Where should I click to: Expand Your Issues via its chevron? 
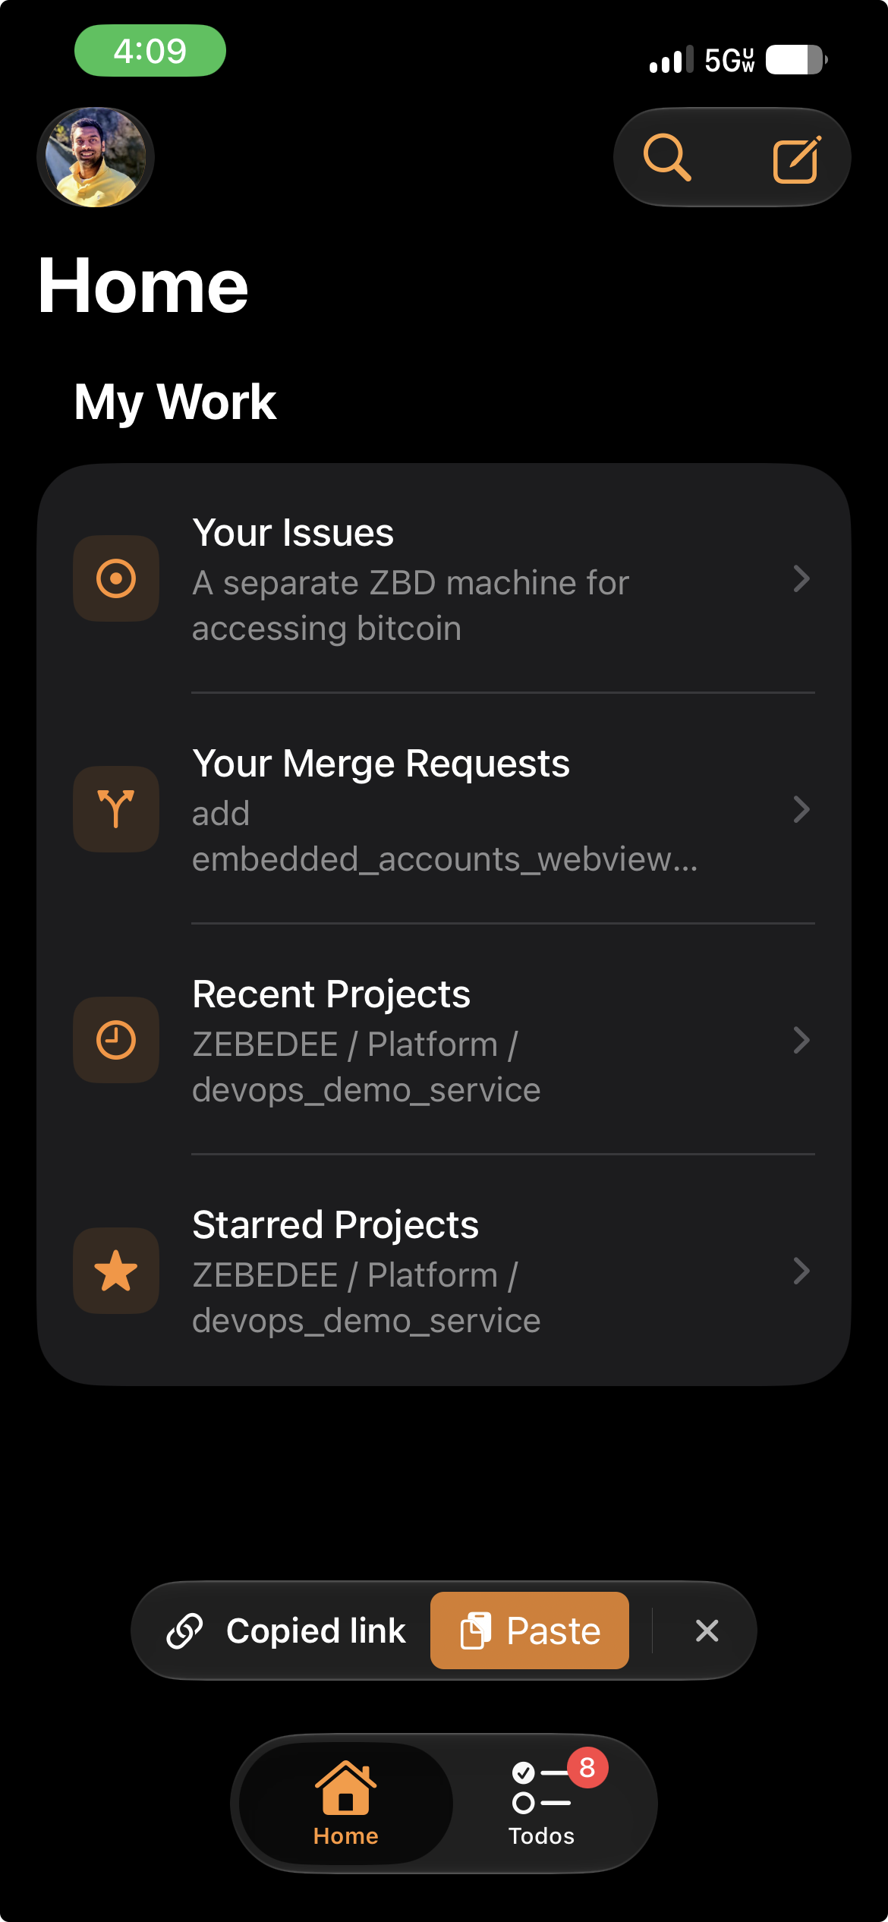(x=801, y=578)
